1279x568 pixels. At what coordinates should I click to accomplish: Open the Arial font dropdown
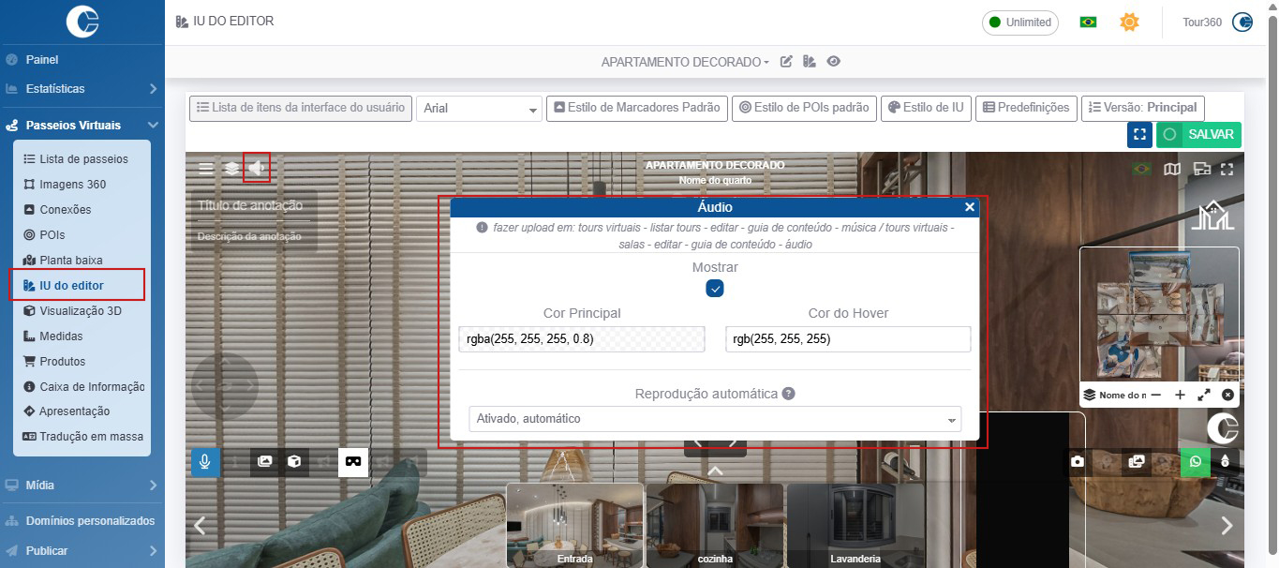(479, 109)
